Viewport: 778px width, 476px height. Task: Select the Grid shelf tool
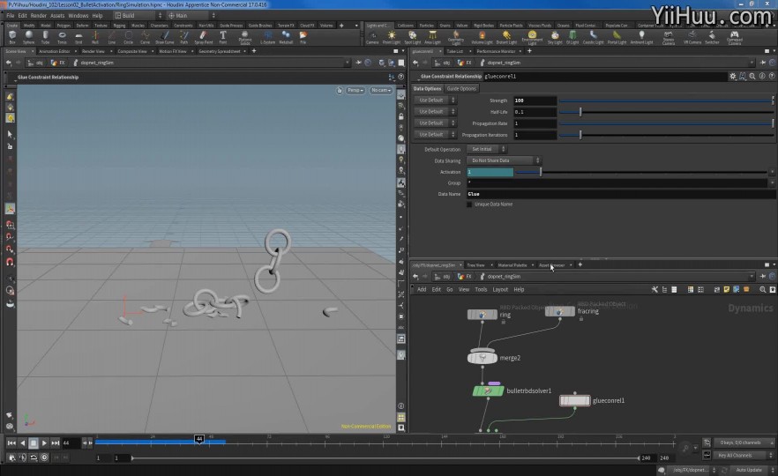pos(79,37)
